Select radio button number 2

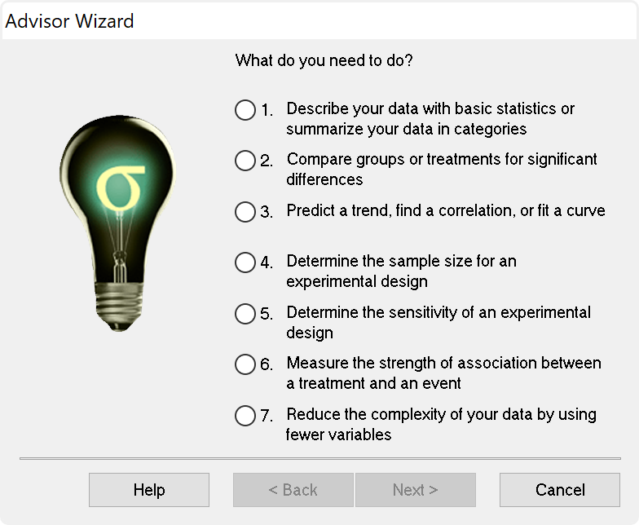coord(245,161)
